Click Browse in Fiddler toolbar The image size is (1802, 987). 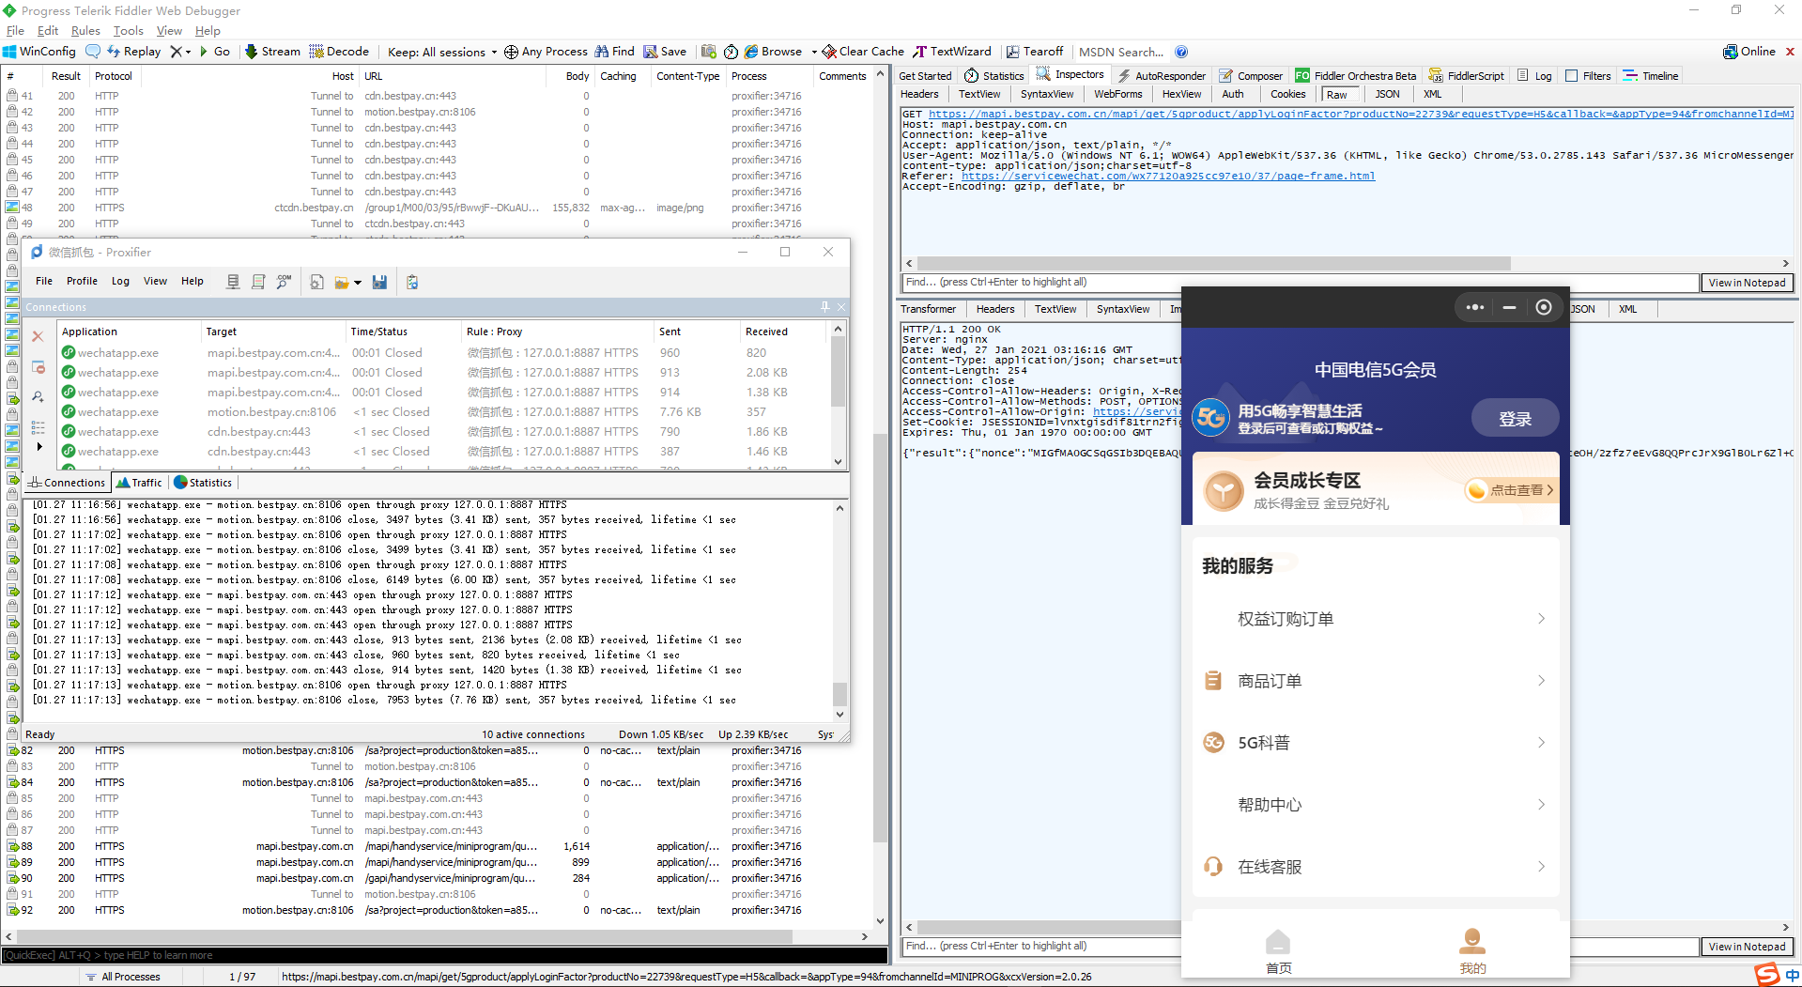pos(773,52)
